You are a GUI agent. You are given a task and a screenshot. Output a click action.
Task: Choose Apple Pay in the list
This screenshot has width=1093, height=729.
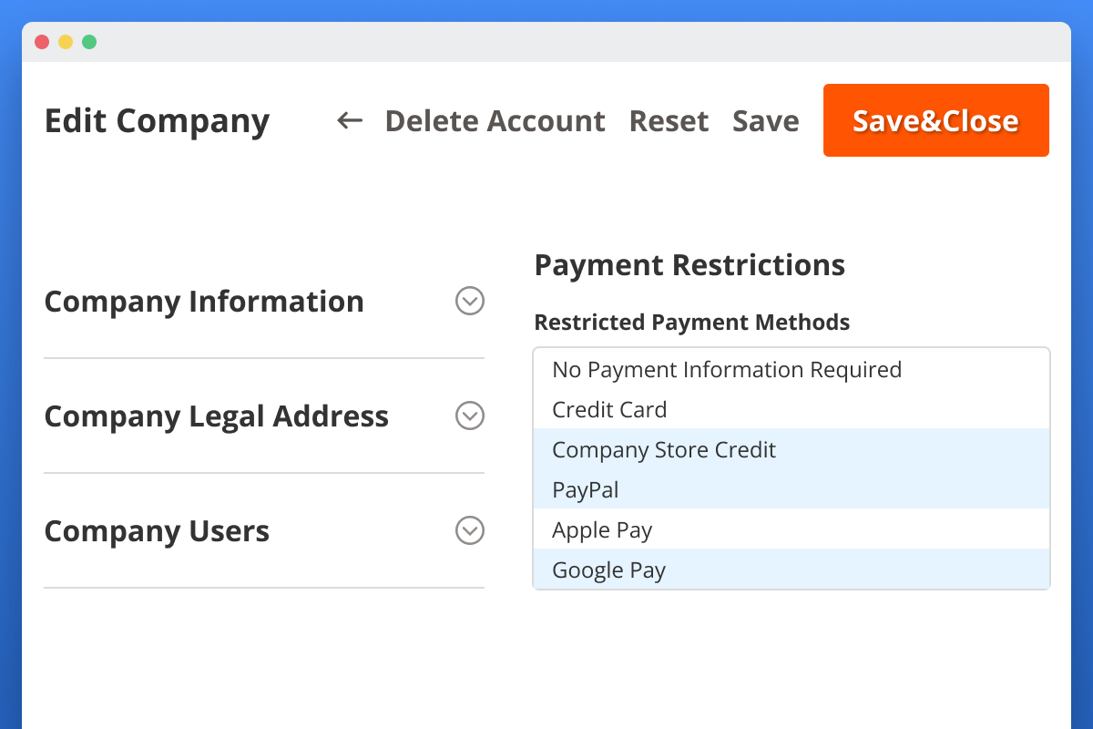pyautogui.click(x=602, y=529)
